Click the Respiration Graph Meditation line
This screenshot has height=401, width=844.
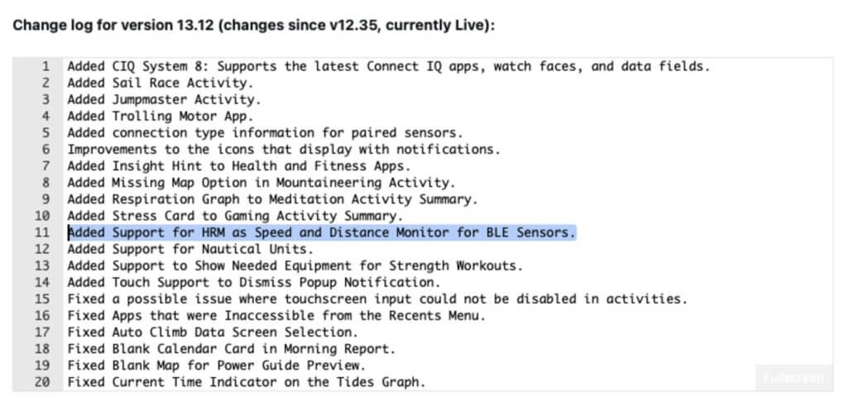point(272,199)
